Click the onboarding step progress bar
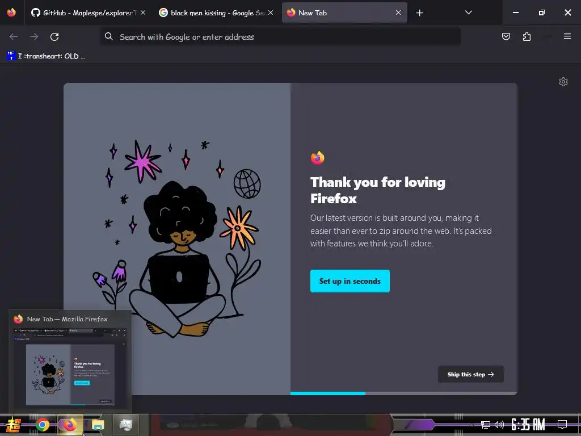The height and width of the screenshot is (436, 581). 403,393
